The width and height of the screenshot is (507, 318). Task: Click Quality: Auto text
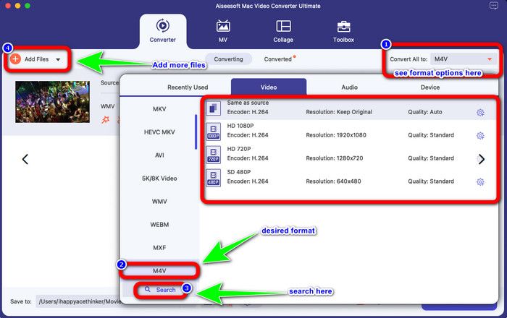(x=425, y=112)
